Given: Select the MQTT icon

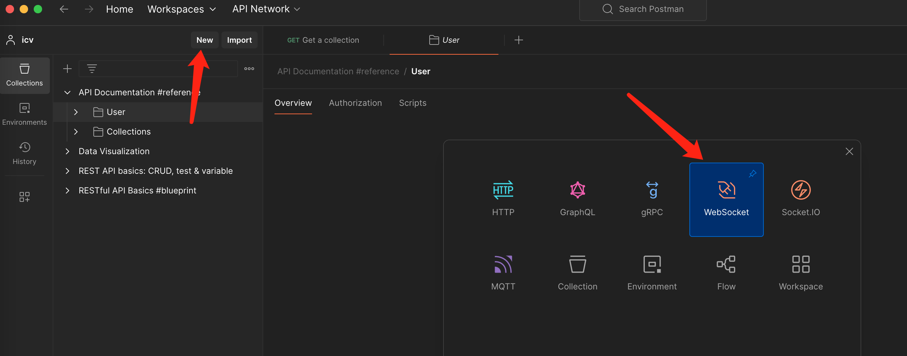Looking at the screenshot, I should (x=503, y=264).
